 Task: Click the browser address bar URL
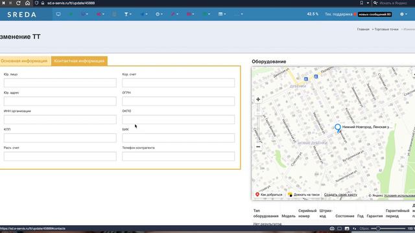[71, 3]
